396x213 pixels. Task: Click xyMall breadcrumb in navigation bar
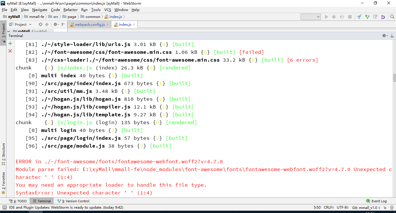click(12, 17)
